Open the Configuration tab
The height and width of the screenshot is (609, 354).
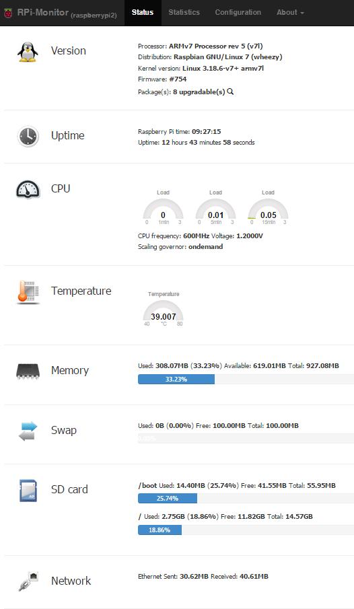[x=238, y=12]
